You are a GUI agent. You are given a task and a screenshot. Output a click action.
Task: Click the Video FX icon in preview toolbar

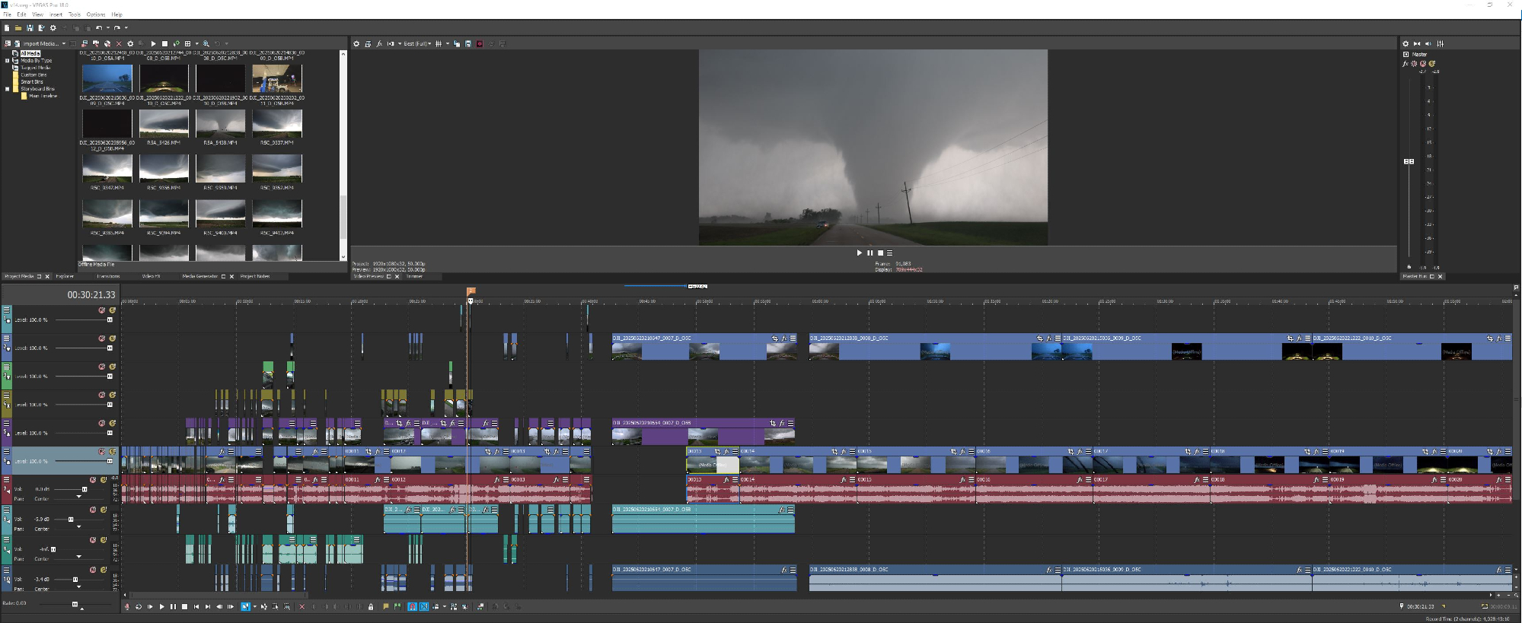click(x=379, y=44)
